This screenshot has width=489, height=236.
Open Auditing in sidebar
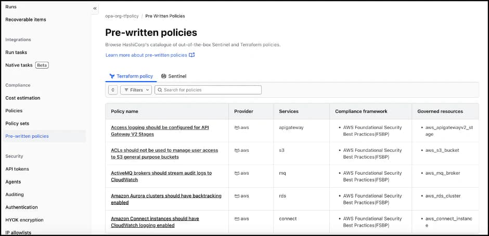coord(15,194)
